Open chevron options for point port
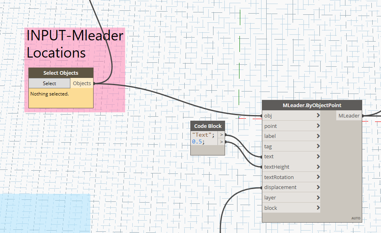Viewport: 381px width, 233px height. (318, 125)
